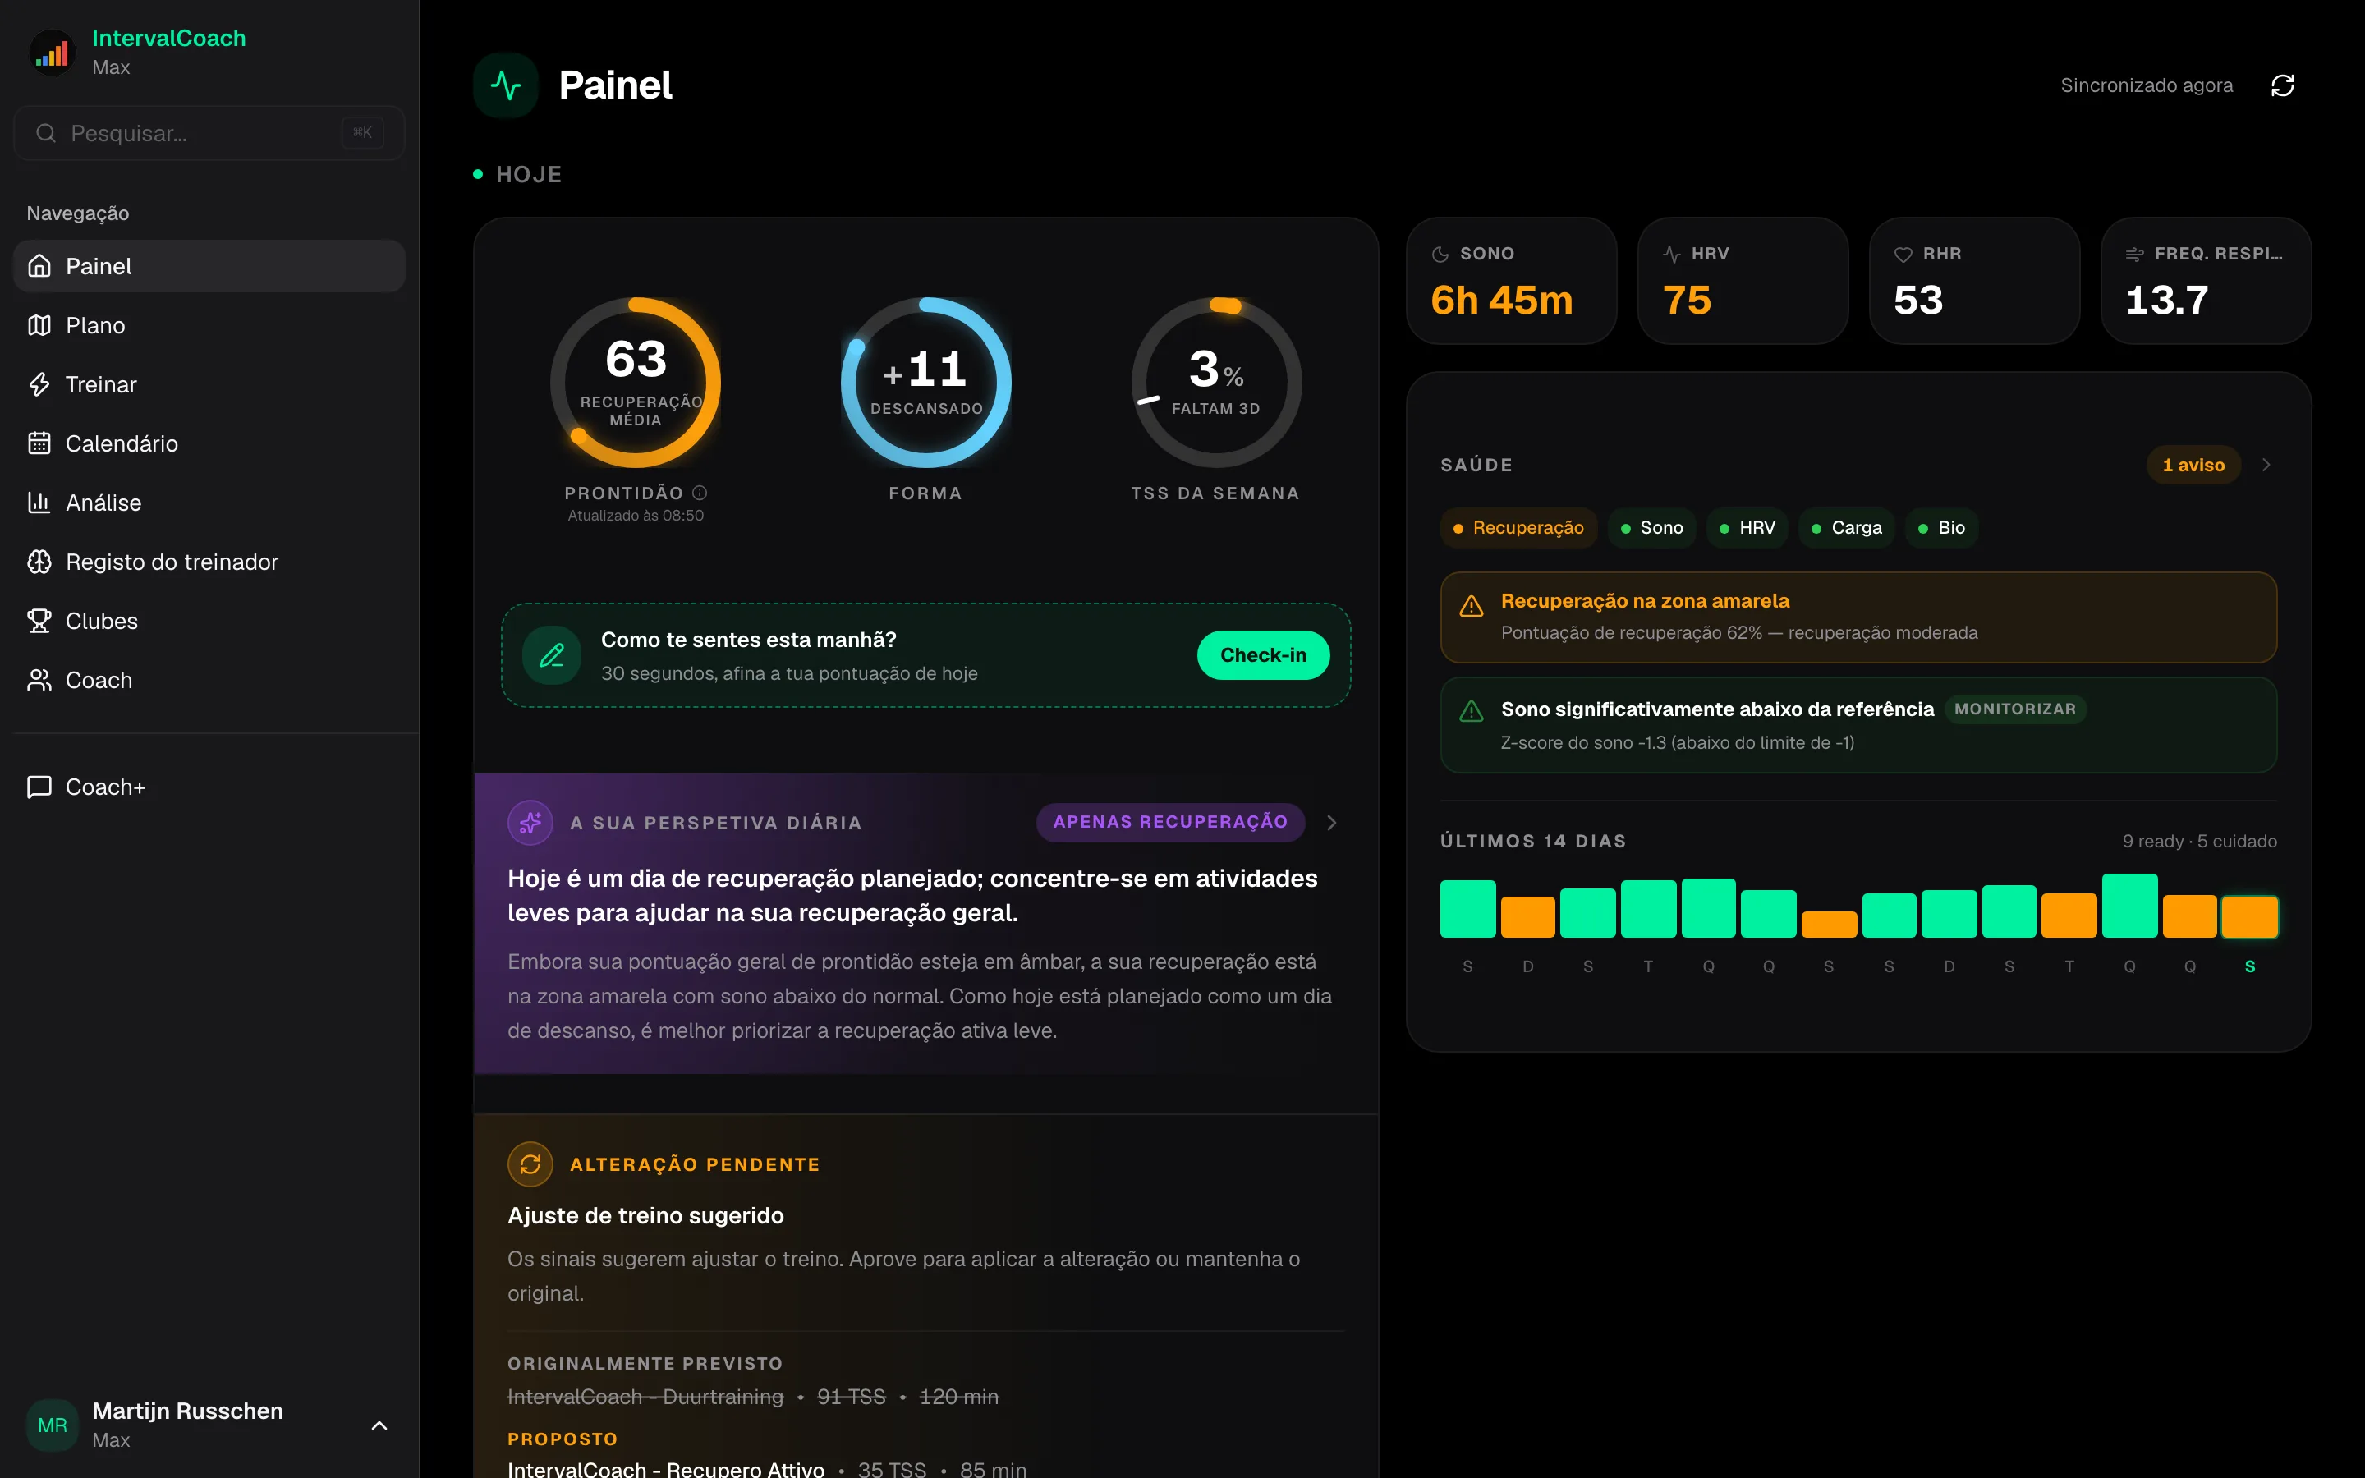The image size is (2365, 1478).
Task: Click the Alteração Pendente refresh icon
Action: [530, 1164]
